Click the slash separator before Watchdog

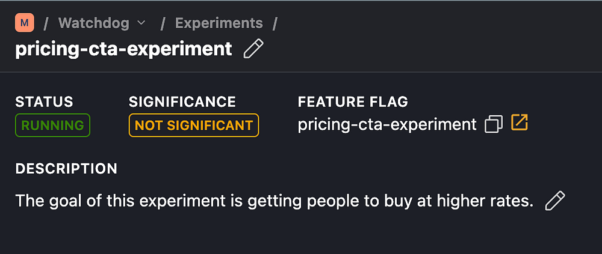46,23
